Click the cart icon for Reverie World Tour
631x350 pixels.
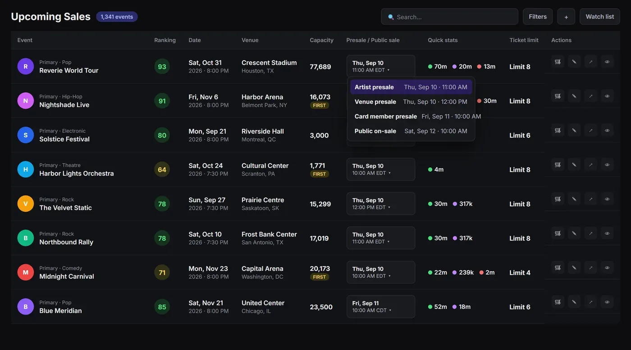click(x=558, y=62)
